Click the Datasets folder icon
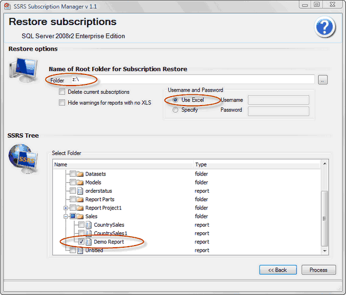Image resolution: width=346 pixels, height=295 pixels. [x=80, y=174]
